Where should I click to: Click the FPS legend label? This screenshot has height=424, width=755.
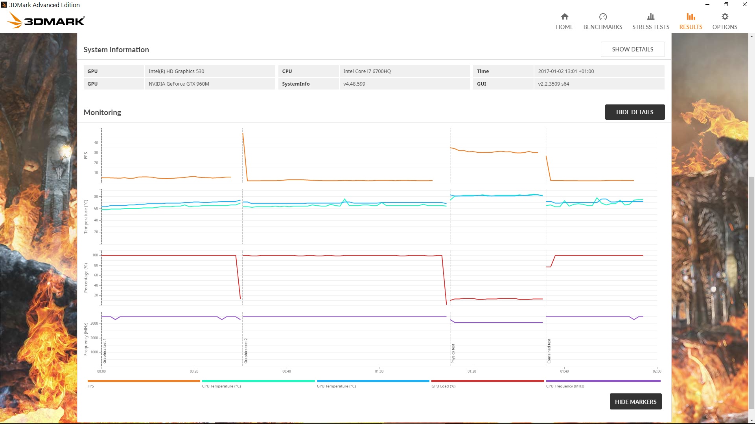[90, 386]
